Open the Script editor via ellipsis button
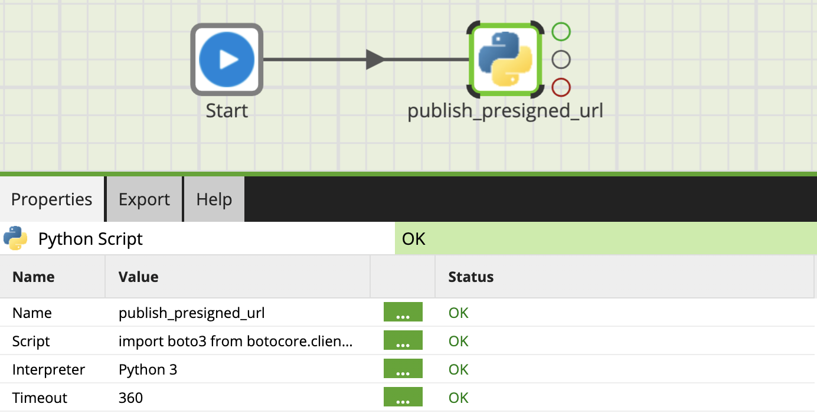The width and height of the screenshot is (817, 420). [403, 341]
